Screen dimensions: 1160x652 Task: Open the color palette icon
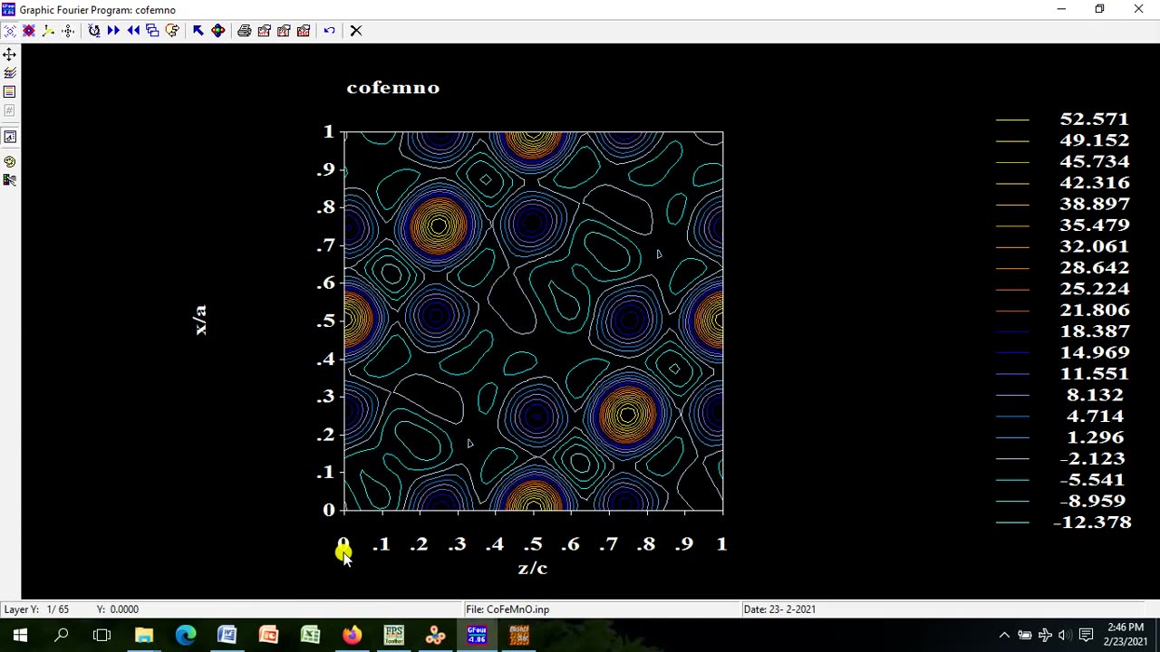(10, 161)
